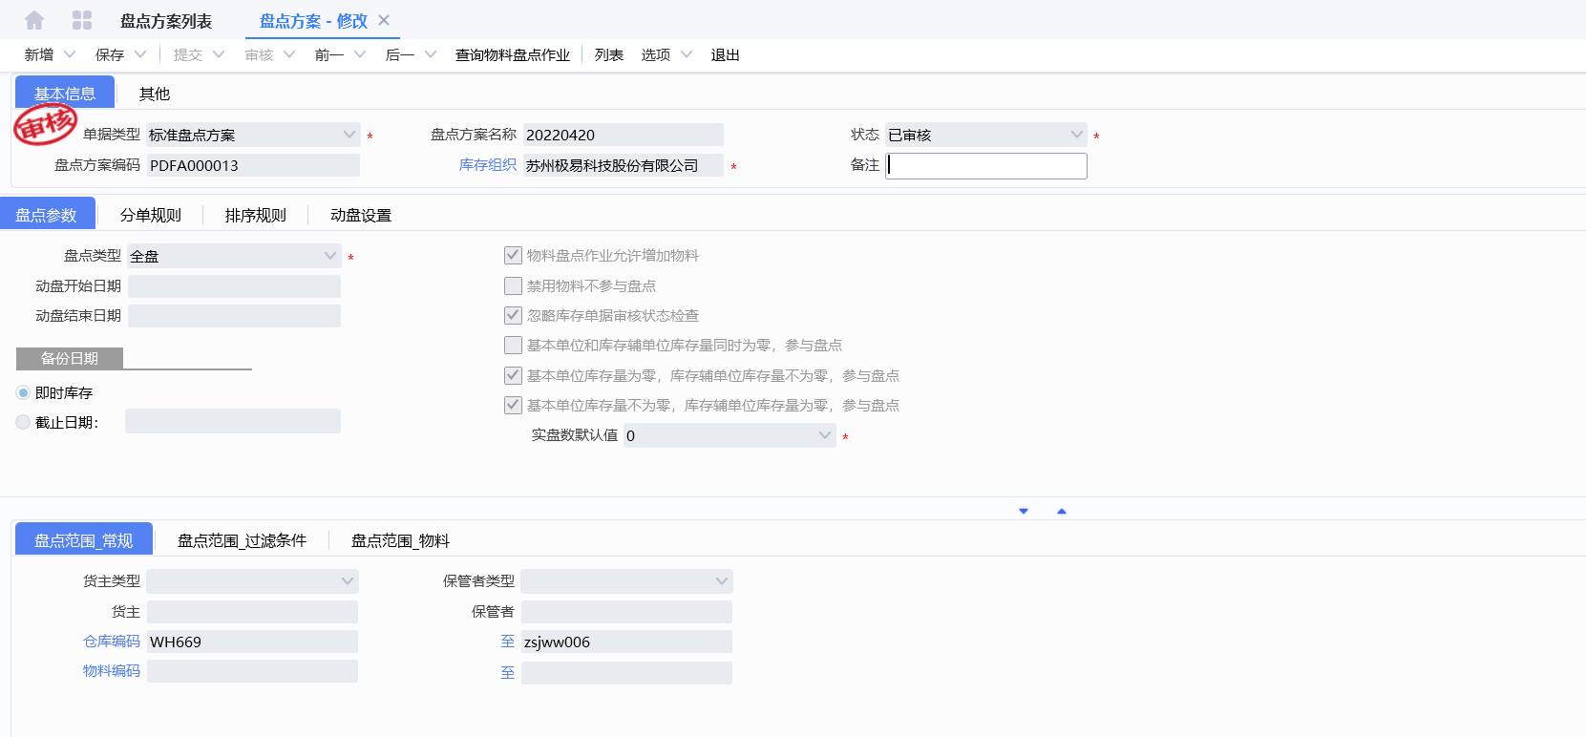Expand panel with the up triangle arrow
Screen dimensions: 1586x737
click(1062, 512)
